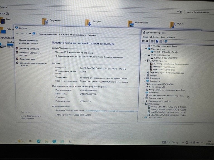Open Центр безопасности и обслуживания link
Screen dimensions: 214x160
[x=31, y=117]
